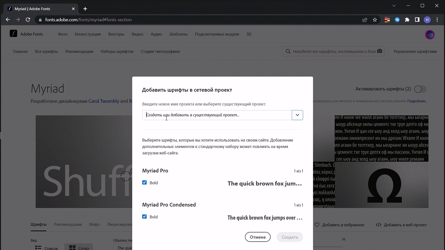Viewport: 445px width, 250px height.
Task: Switch to Шрифты tab
Action: (39, 224)
